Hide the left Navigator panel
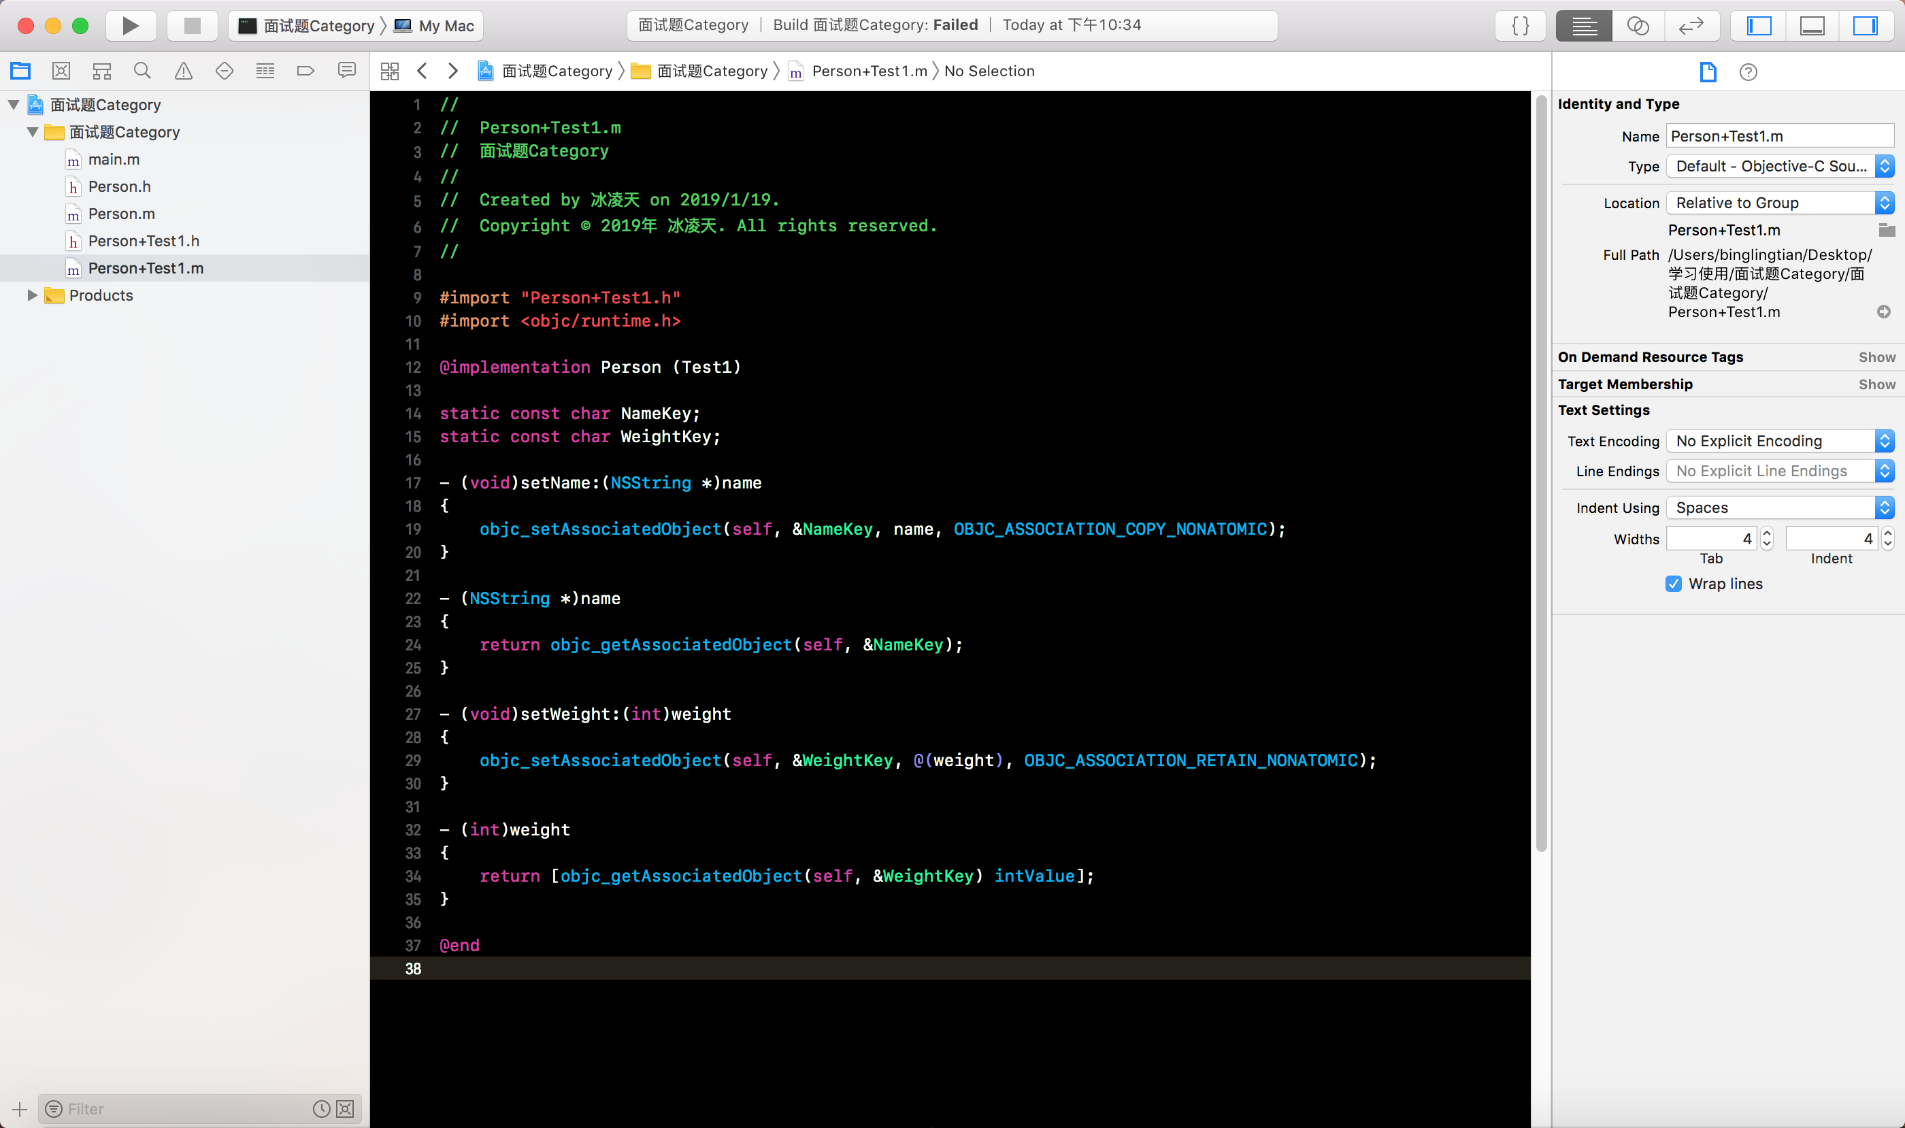1905x1128 pixels. (1759, 26)
